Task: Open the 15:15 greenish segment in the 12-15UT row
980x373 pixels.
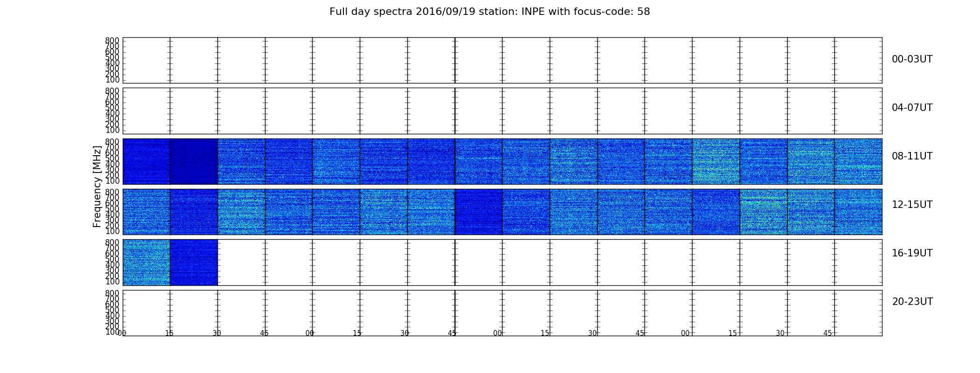Action: 763,212
